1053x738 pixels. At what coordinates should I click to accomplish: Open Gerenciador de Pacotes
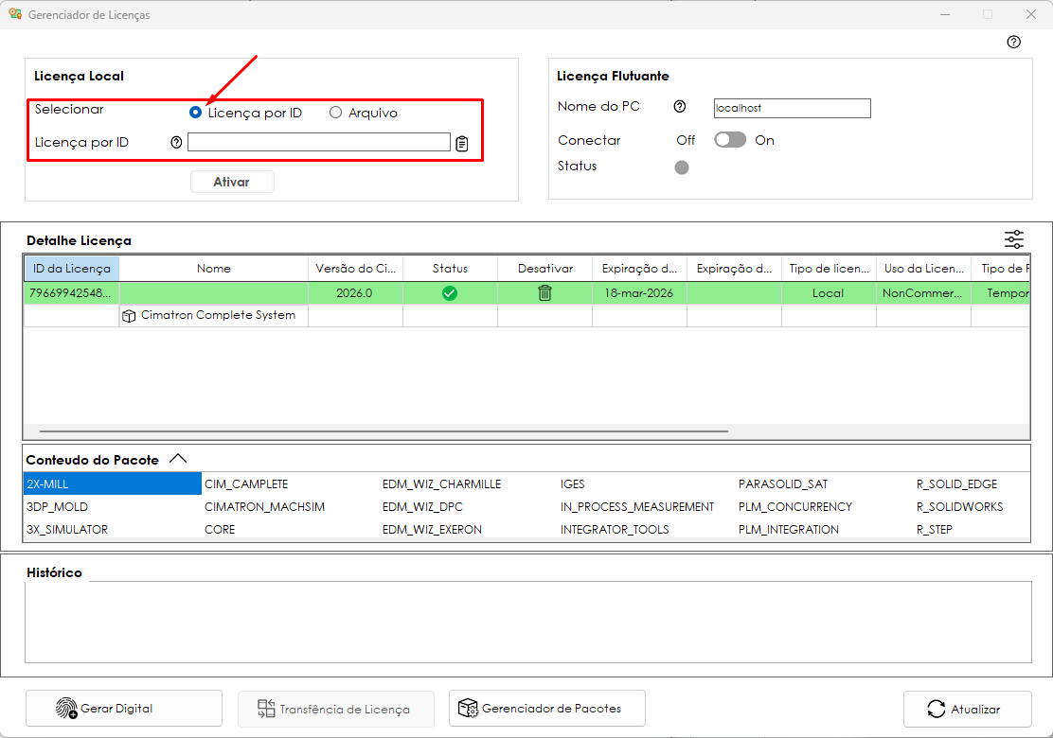(x=547, y=708)
